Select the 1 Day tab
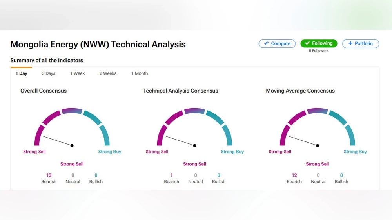The height and width of the screenshot is (220, 392). 21,73
